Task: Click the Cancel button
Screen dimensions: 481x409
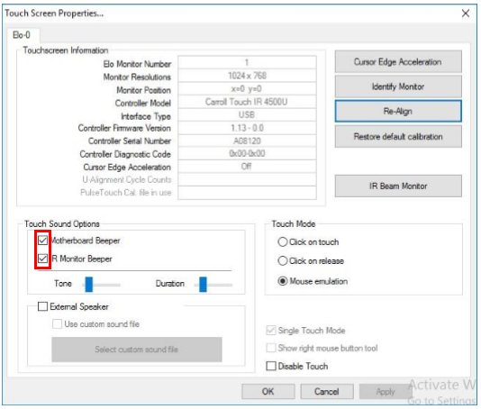Action: 327,392
